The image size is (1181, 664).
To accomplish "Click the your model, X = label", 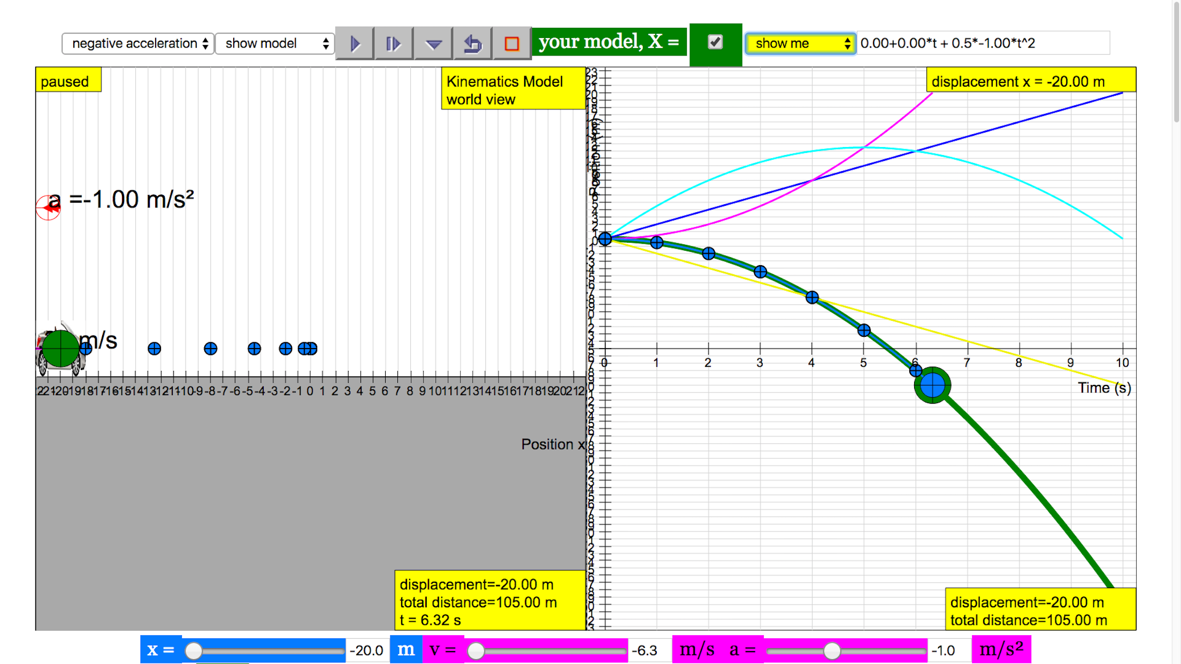I will (609, 42).
